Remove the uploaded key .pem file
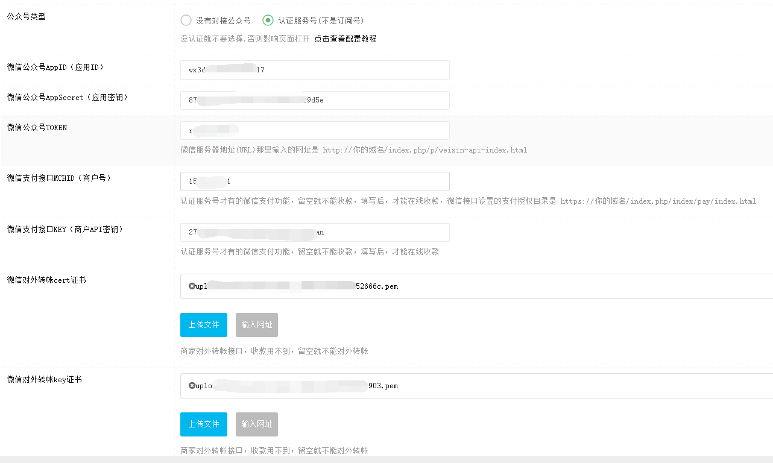 coord(192,386)
